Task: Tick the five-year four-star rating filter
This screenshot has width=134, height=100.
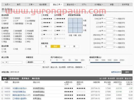Action: click(x=55, y=23)
